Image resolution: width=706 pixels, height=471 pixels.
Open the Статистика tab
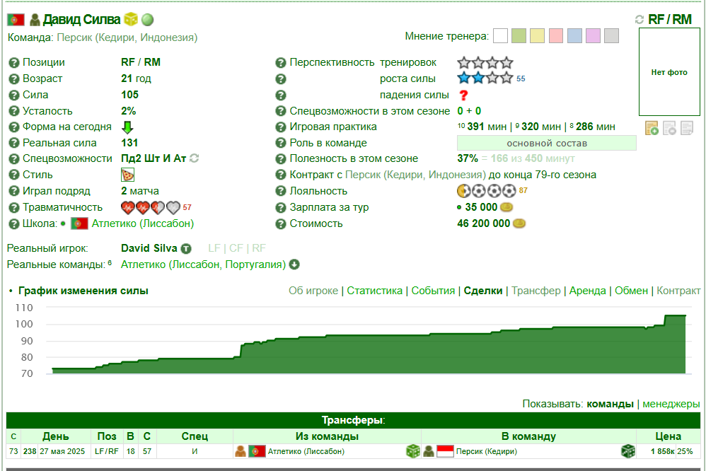pos(375,291)
